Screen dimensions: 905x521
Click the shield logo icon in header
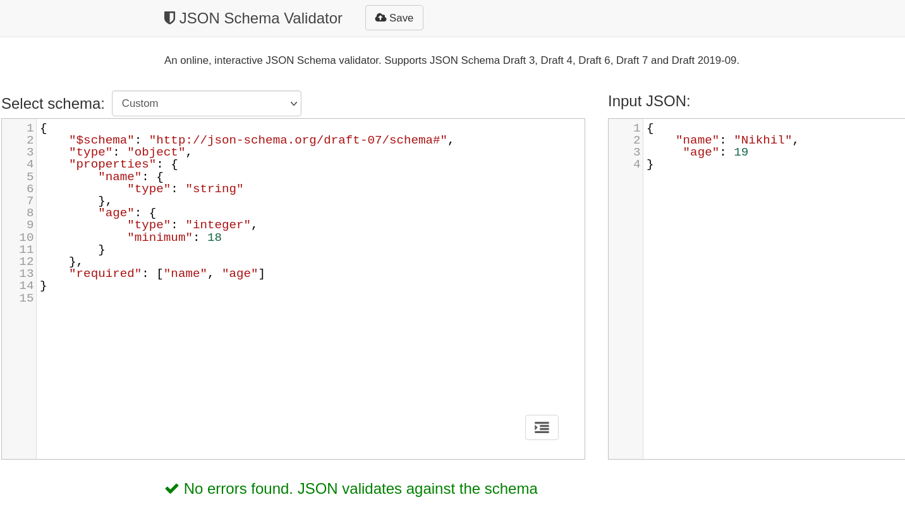pos(169,18)
